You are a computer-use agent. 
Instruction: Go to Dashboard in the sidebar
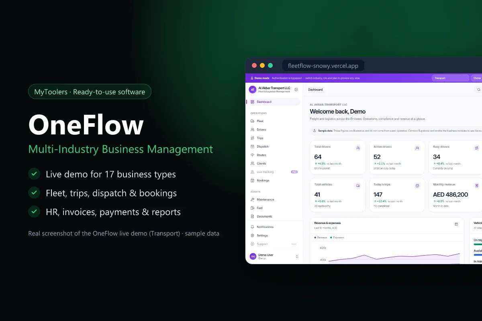(273, 102)
